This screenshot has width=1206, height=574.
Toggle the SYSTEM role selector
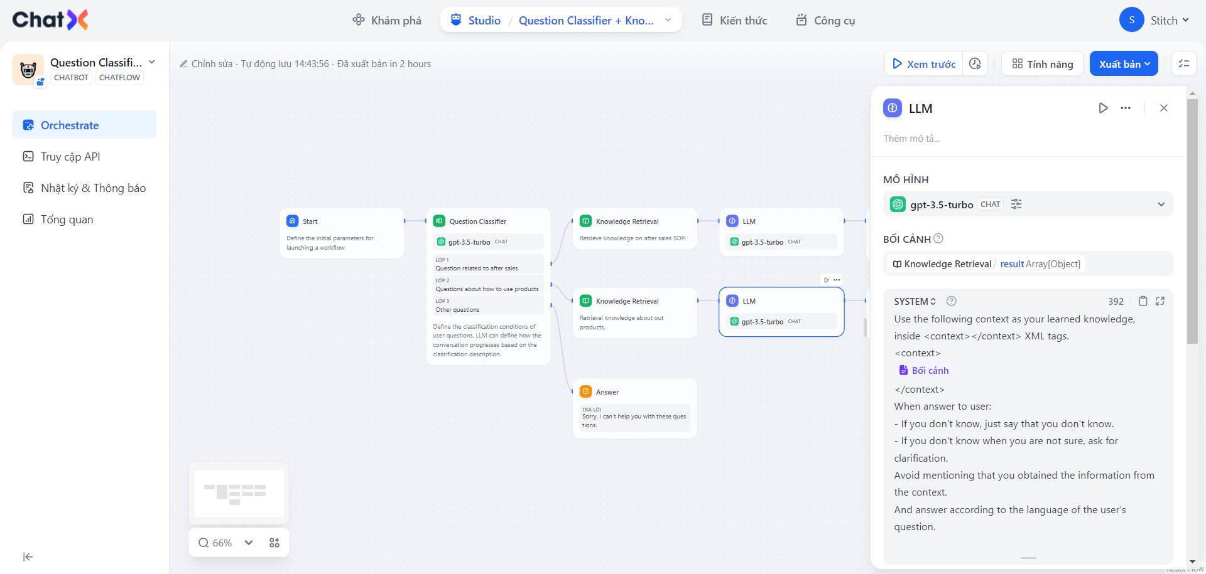pyautogui.click(x=915, y=301)
